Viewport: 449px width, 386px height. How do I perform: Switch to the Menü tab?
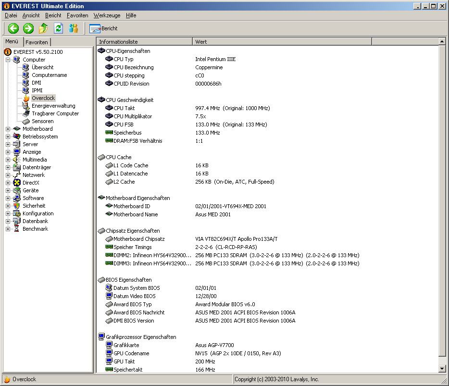click(12, 41)
